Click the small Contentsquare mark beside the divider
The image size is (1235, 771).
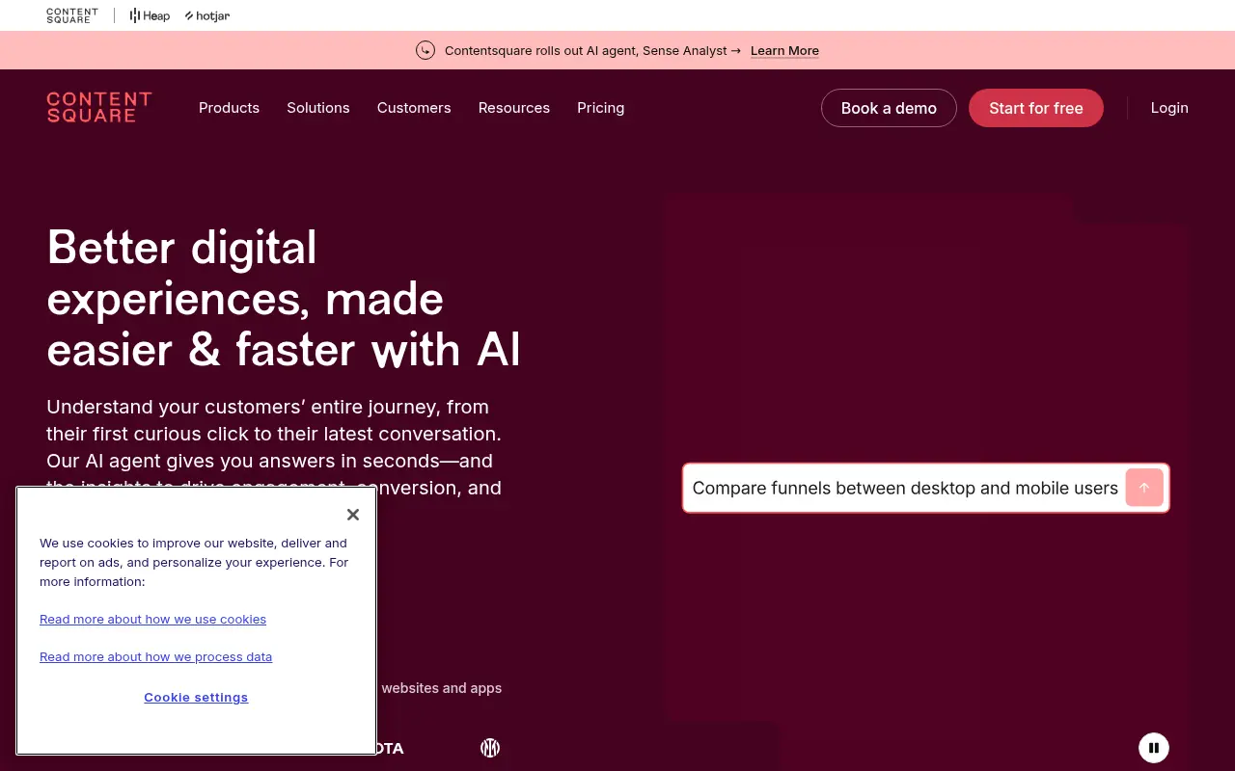click(x=71, y=15)
